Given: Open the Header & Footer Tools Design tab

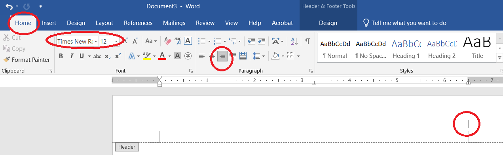Looking at the screenshot, I should pyautogui.click(x=328, y=23).
